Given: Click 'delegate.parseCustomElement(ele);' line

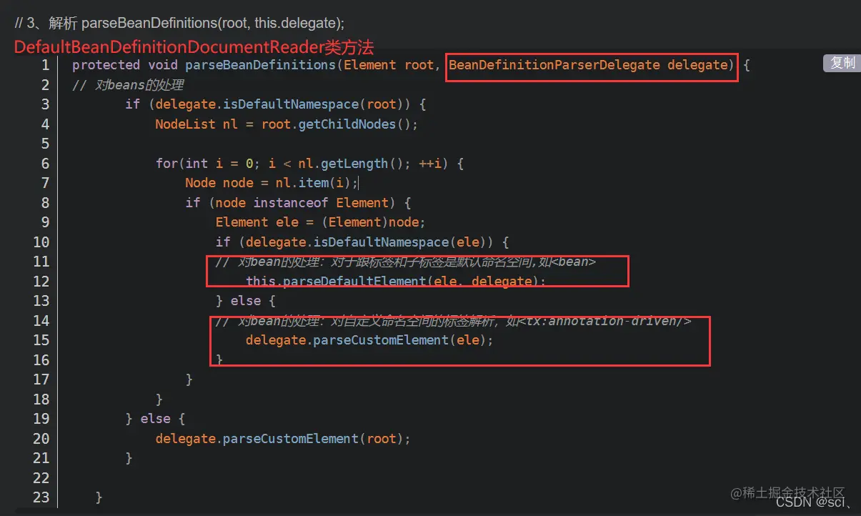Looking at the screenshot, I should click(369, 340).
